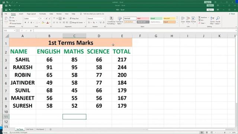The image size is (238, 134).
Task: Toggle Italic formatting
Action: tap(28, 22)
